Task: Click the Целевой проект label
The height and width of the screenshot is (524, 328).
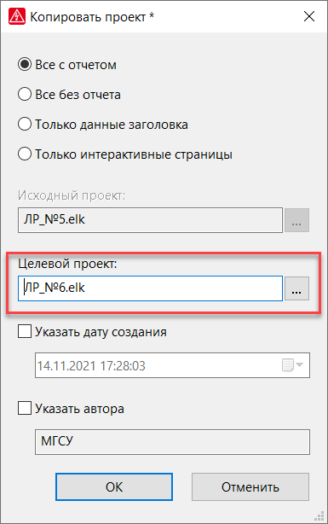Action: click(x=68, y=264)
